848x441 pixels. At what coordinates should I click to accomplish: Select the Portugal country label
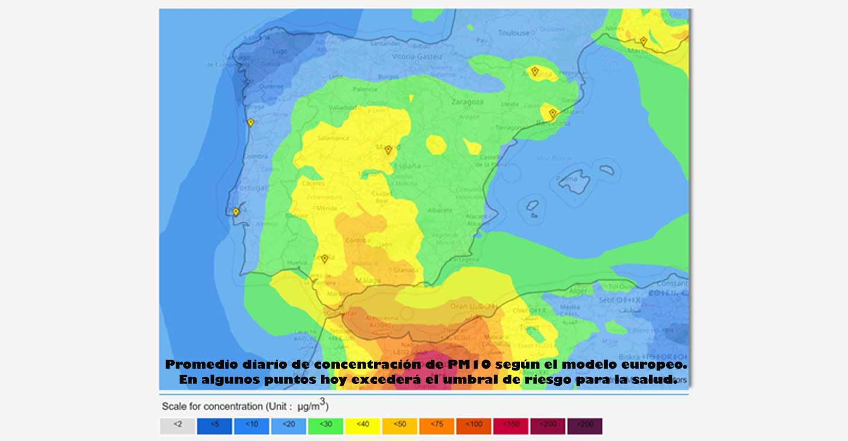[251, 188]
